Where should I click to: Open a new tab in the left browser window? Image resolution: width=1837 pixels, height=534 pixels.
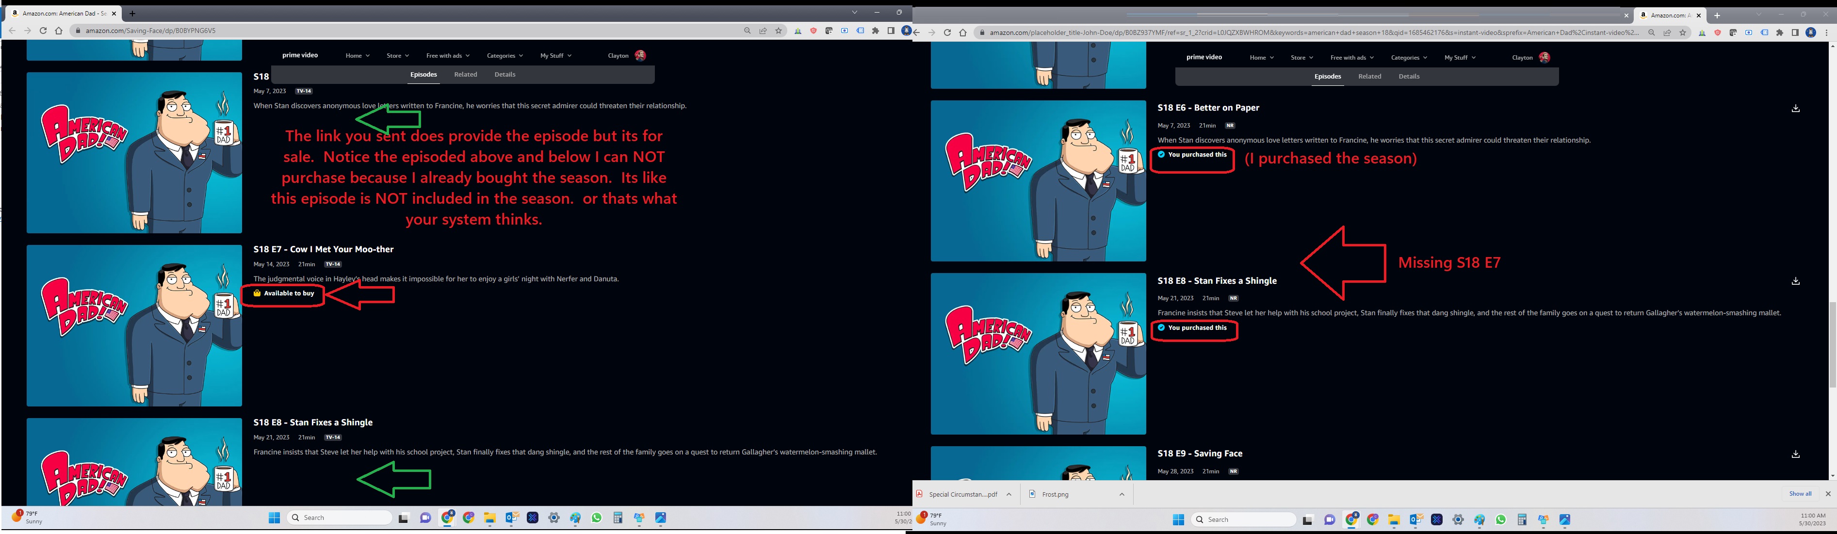coord(132,13)
